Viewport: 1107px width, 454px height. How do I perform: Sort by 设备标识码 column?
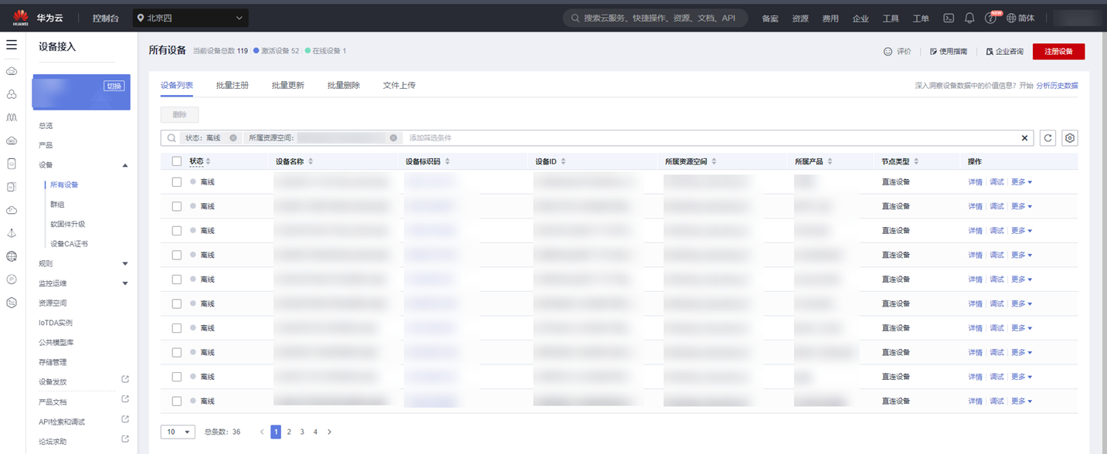pyautogui.click(x=447, y=161)
